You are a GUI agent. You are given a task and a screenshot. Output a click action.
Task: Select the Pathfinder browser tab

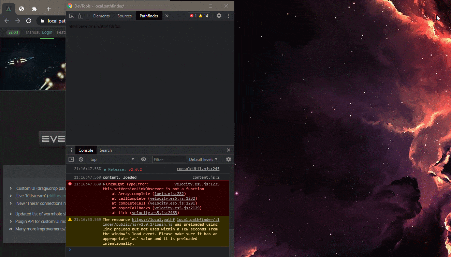(x=9, y=9)
